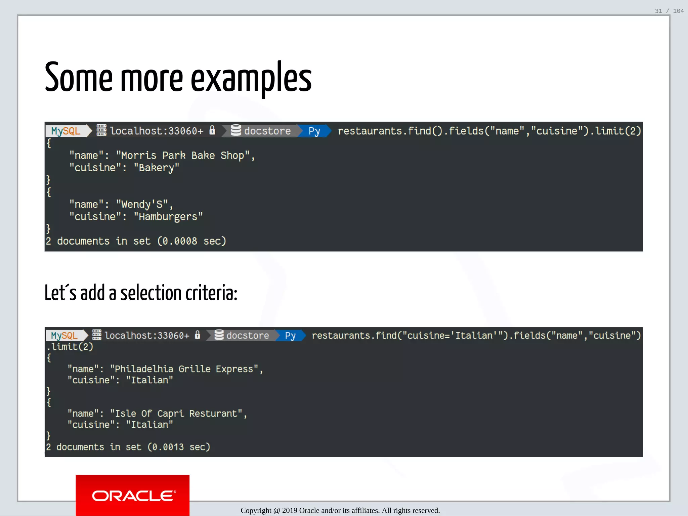The height and width of the screenshot is (516, 688).
Task: Click the 'Morris Park Bake Shop' name value
Action: 185,156
